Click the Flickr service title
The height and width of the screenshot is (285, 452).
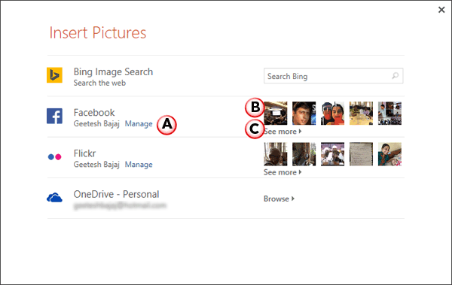tap(84, 153)
